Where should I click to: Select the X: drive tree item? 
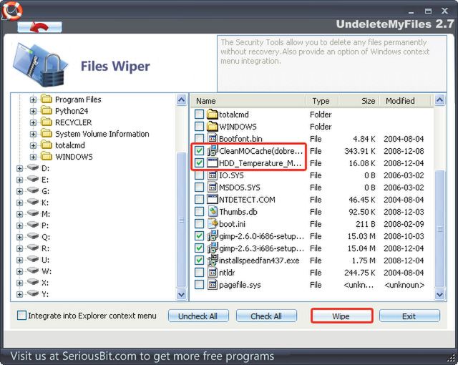pyautogui.click(x=45, y=283)
